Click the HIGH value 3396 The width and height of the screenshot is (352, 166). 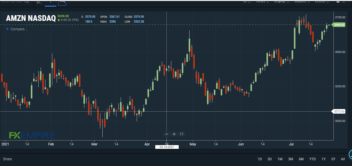[x=113, y=21]
